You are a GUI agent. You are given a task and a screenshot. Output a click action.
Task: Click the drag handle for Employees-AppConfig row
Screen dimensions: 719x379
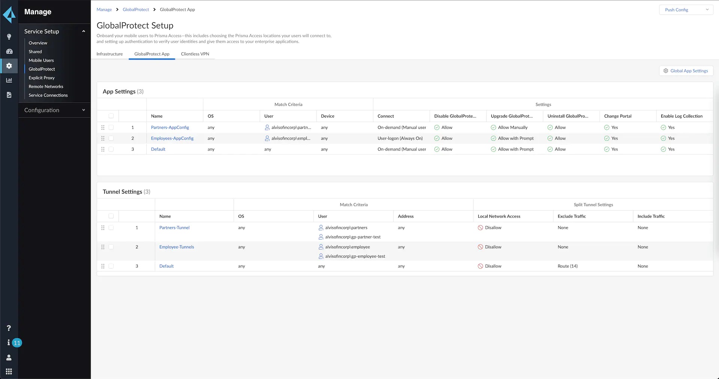tap(103, 138)
